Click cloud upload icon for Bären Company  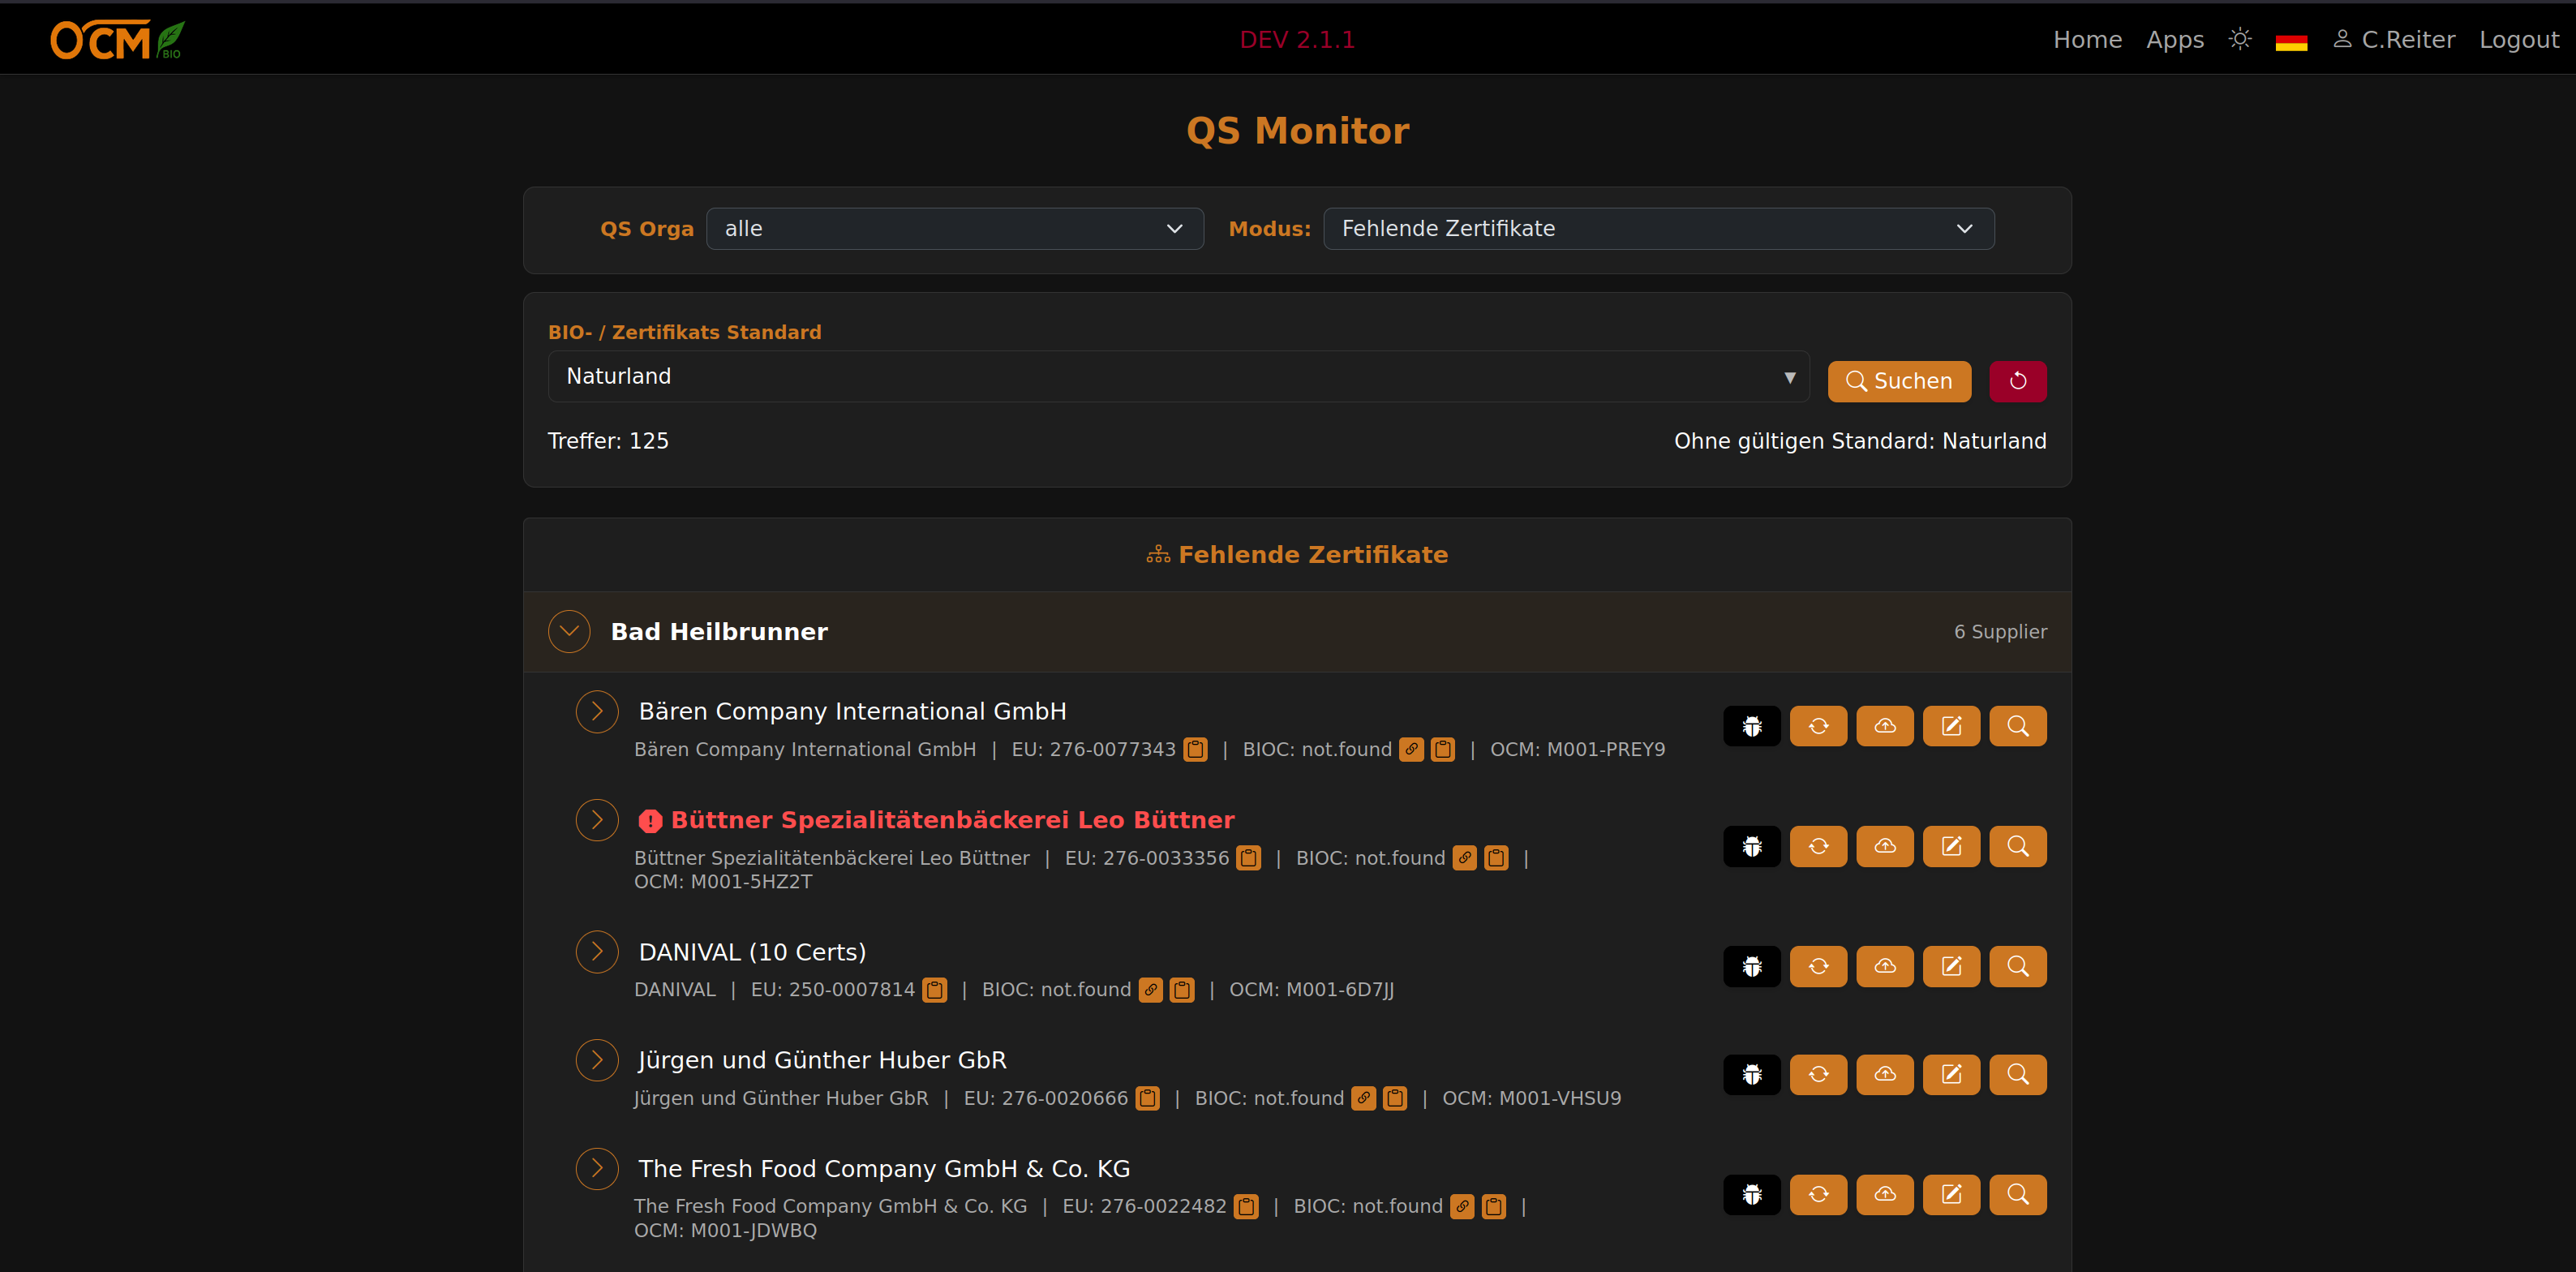1884,726
